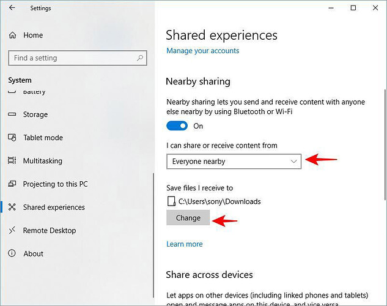Click the Projecting to this PC icon

coord(12,184)
